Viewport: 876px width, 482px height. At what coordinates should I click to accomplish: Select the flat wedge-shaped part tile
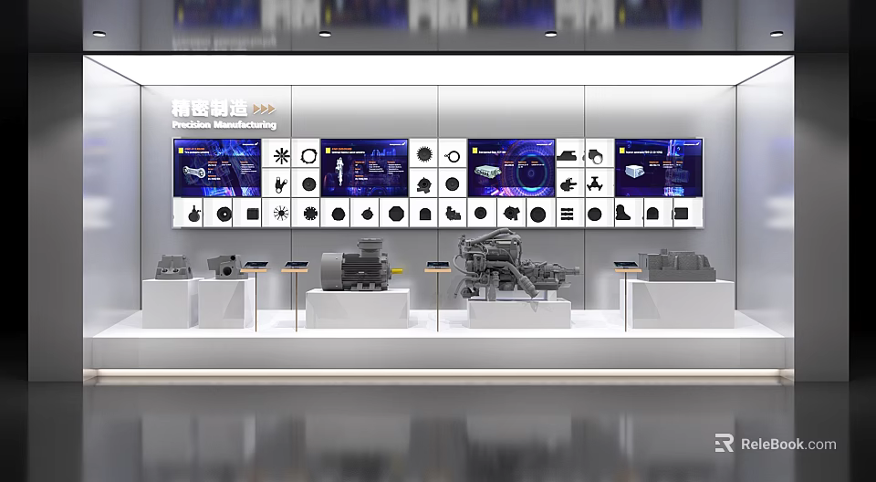coord(569,153)
